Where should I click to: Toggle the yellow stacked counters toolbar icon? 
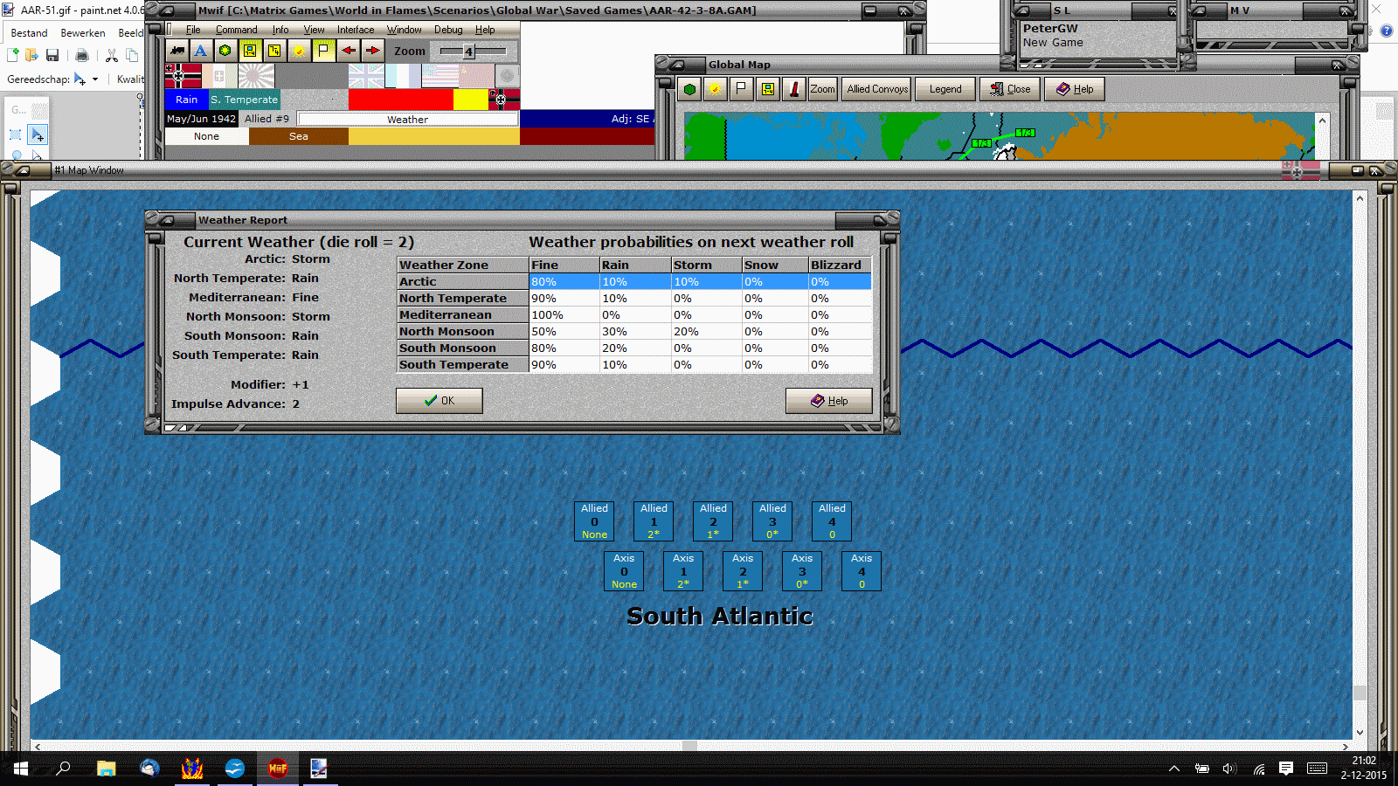[274, 51]
